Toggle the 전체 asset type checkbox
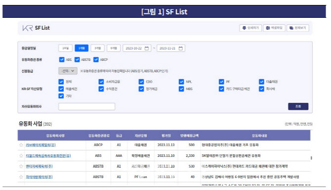331x190 pixels. [61, 82]
